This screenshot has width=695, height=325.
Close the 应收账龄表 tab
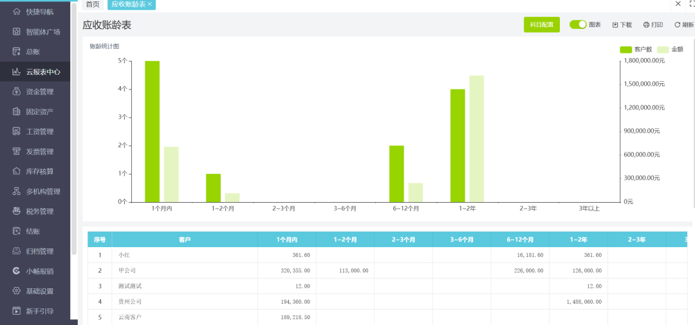[x=150, y=5]
